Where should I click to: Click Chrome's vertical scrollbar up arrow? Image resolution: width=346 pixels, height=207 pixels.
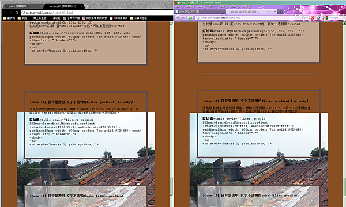point(171,23)
